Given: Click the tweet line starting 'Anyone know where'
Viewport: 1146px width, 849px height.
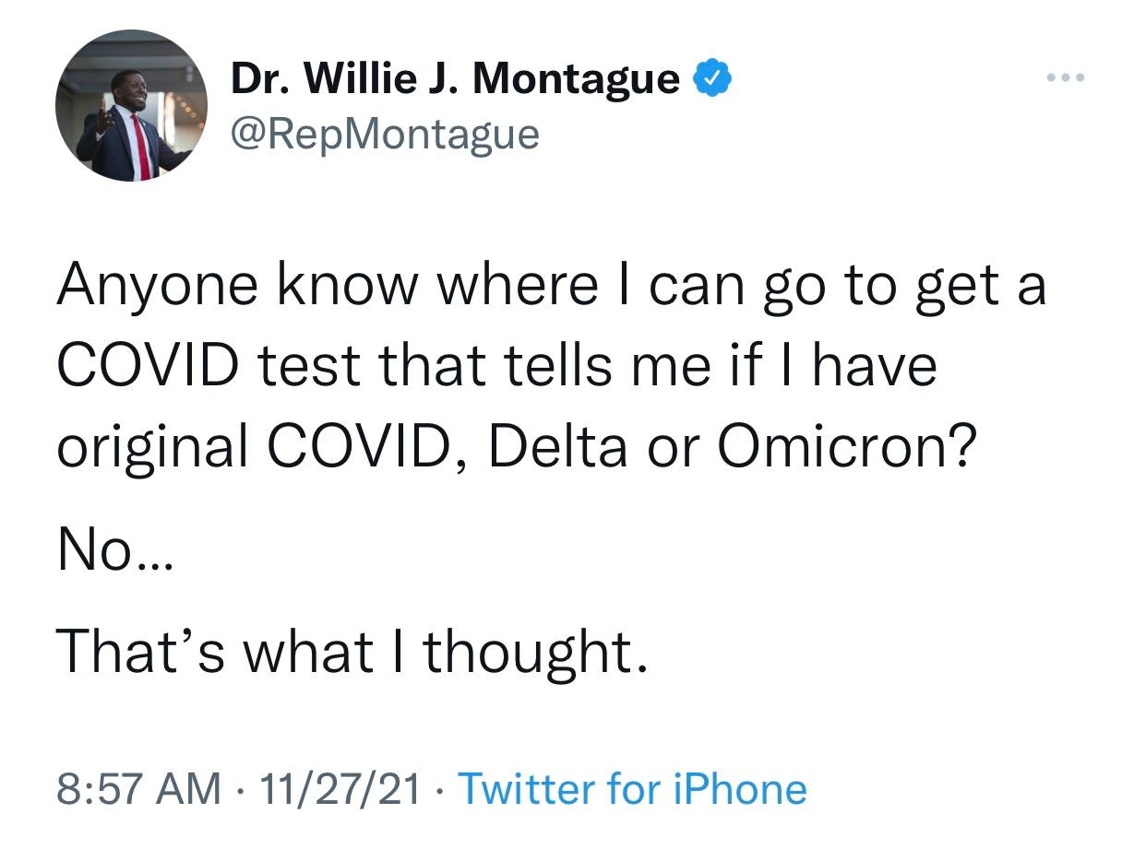Looking at the screenshot, I should 551,288.
